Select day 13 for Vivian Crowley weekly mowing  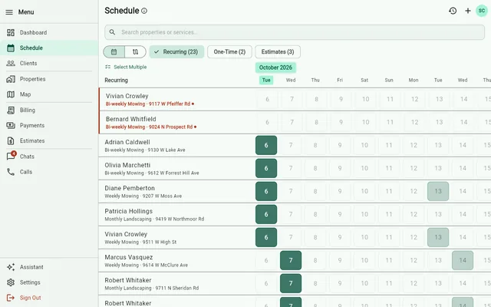point(438,237)
